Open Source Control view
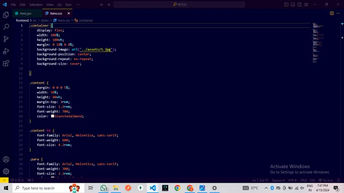This screenshot has height=193, width=344. pos(6,39)
